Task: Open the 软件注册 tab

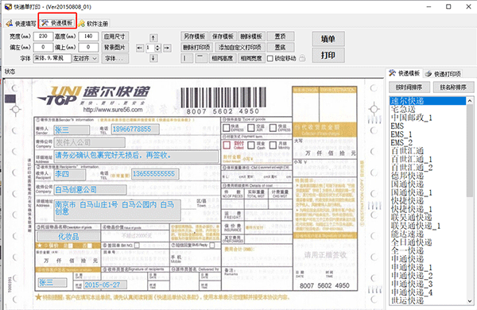Action: coord(93,23)
